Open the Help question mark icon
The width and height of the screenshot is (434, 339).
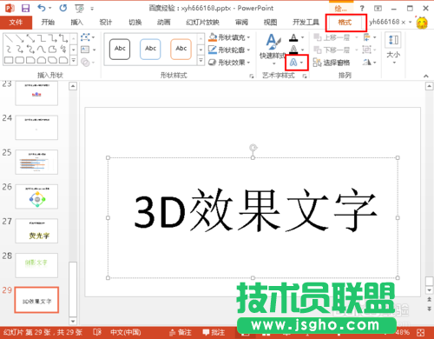(362, 9)
